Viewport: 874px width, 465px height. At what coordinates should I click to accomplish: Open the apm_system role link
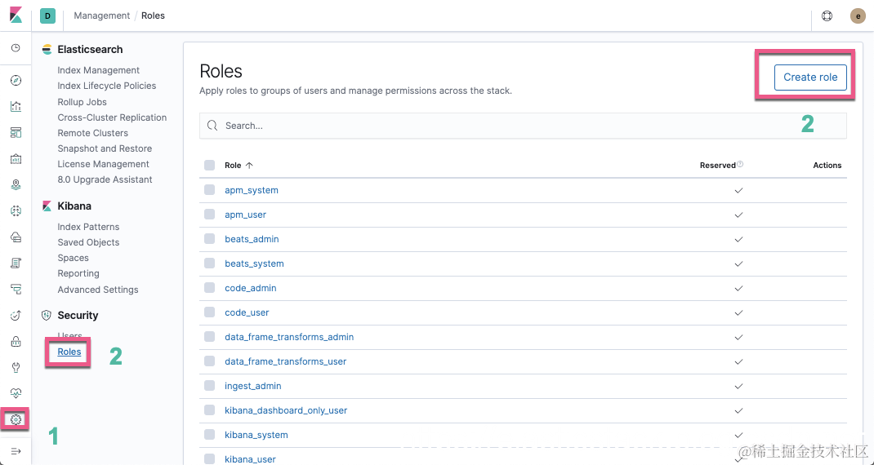[252, 190]
